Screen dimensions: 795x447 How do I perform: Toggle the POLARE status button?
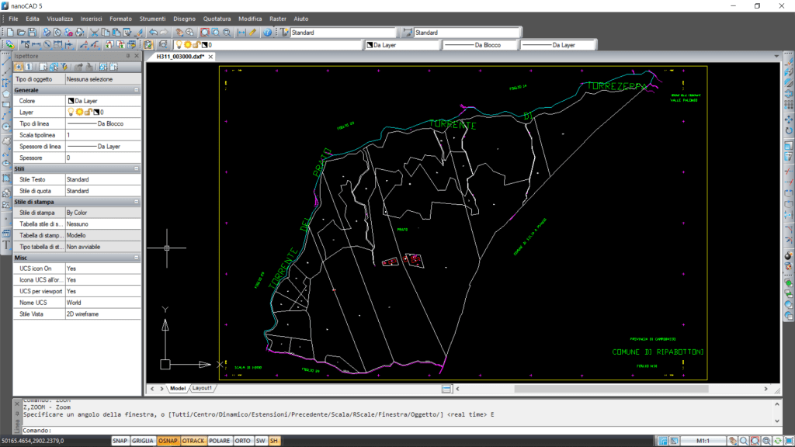(219, 441)
